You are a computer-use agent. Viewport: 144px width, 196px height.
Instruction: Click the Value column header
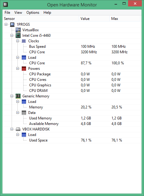[94, 19]
